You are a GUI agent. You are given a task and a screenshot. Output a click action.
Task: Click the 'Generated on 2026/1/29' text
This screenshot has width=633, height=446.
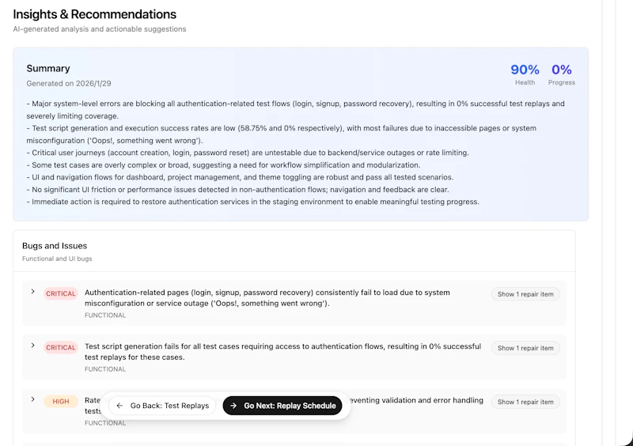coord(69,84)
